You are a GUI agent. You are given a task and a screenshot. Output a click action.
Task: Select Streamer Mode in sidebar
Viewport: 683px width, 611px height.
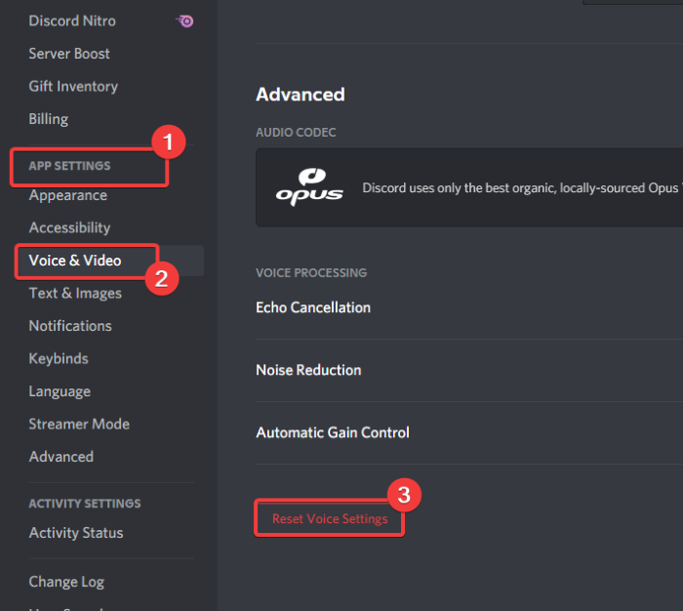pos(79,425)
